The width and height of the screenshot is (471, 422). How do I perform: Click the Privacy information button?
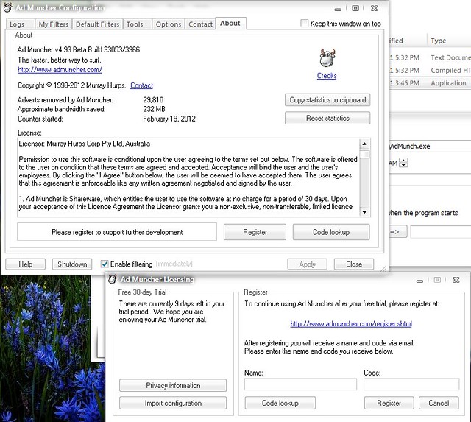pos(173,385)
